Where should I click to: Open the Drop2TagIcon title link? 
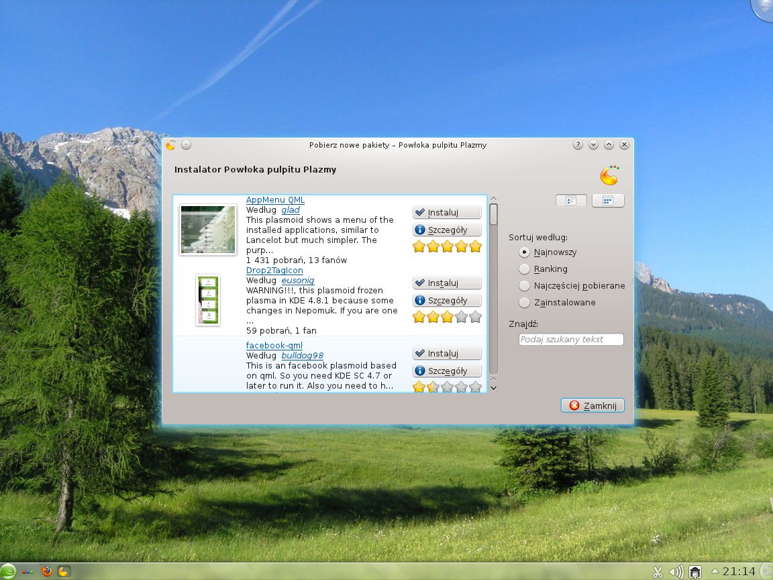pyautogui.click(x=274, y=271)
